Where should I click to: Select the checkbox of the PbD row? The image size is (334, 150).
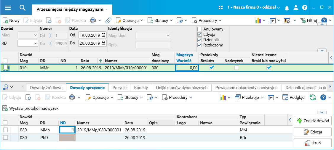(5, 138)
